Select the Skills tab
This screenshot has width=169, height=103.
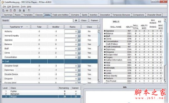pyautogui.click(x=47, y=15)
